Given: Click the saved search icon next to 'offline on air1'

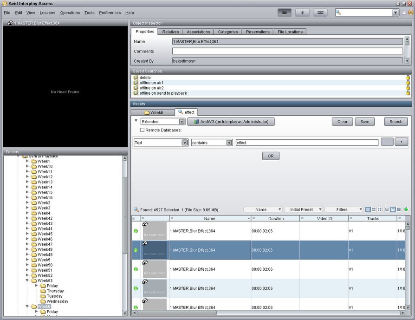Looking at the screenshot, I should coord(136,83).
